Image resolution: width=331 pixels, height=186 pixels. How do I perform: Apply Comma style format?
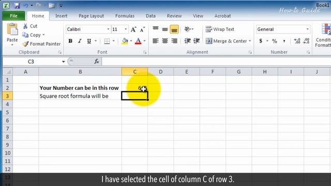(284, 41)
